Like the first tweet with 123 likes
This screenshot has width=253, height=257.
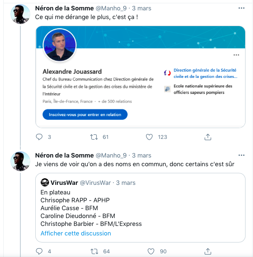(149, 137)
